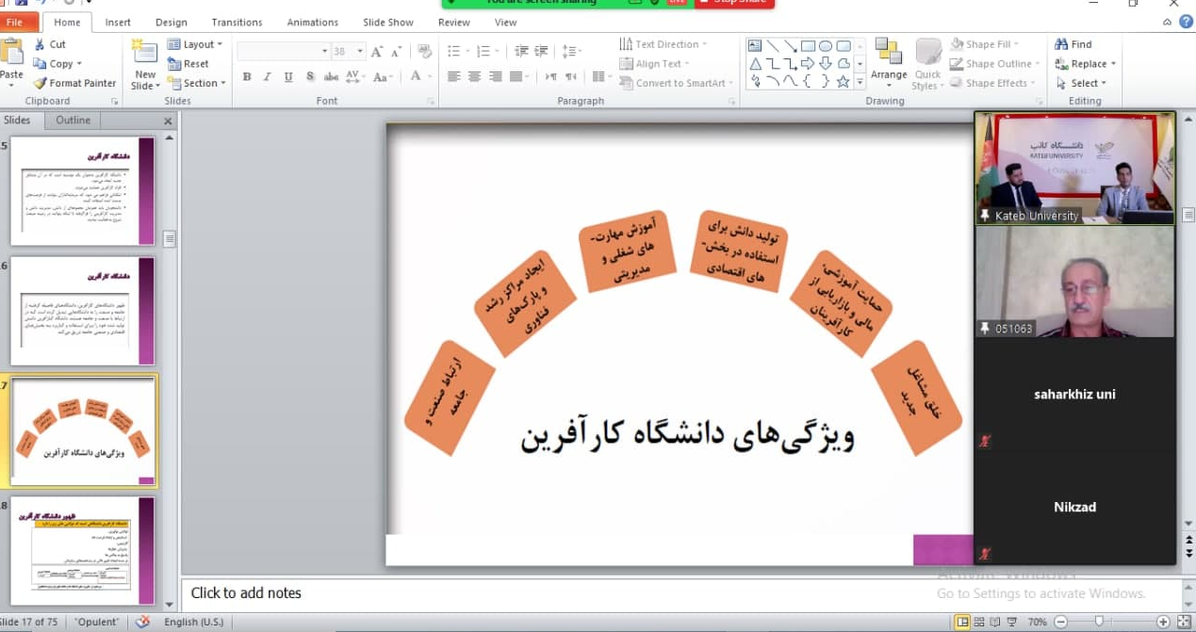Screen dimensions: 1196x632
Task: Insert a New Slide
Action: [144, 65]
